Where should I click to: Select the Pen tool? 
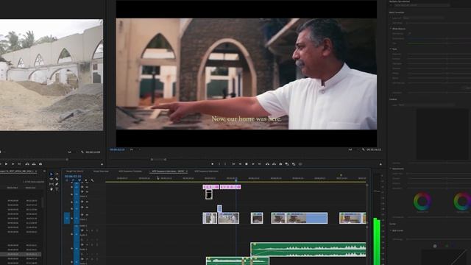[x=57, y=184]
